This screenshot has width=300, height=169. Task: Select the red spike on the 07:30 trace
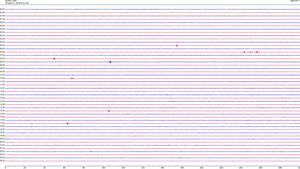tap(54, 59)
